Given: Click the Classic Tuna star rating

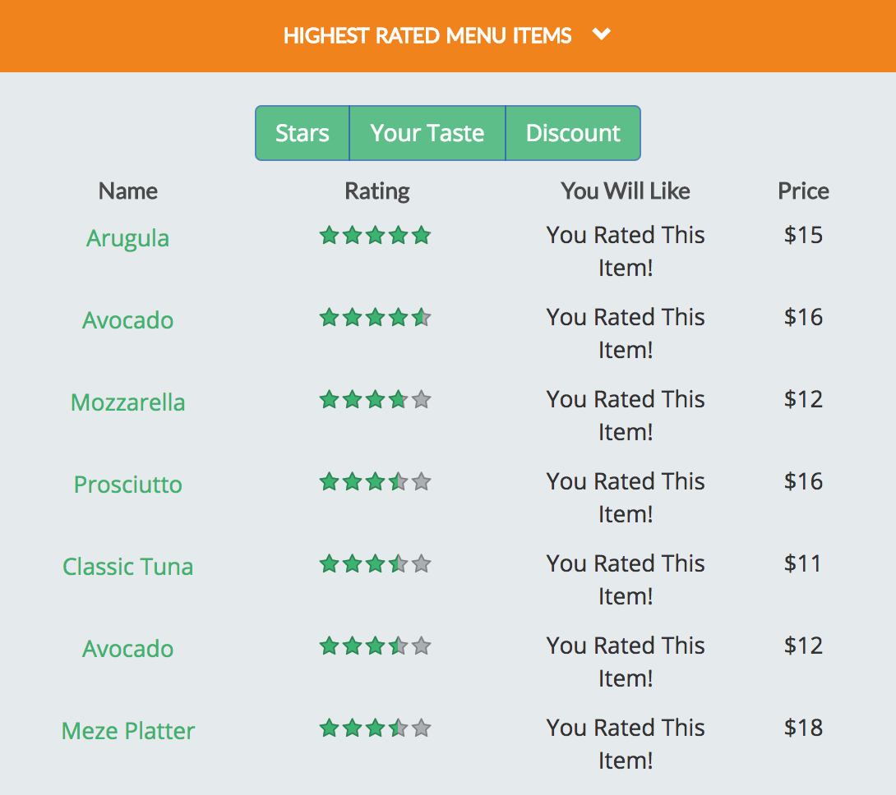Looking at the screenshot, I should pyautogui.click(x=376, y=563).
